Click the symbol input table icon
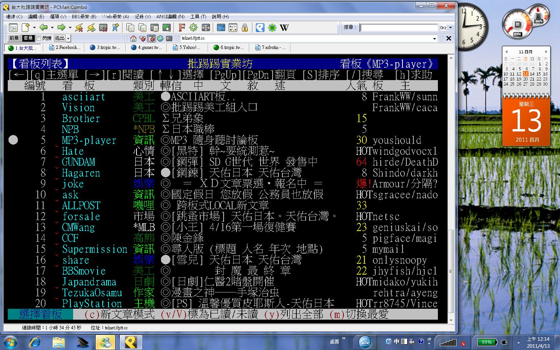560x350 pixels. [x=233, y=28]
